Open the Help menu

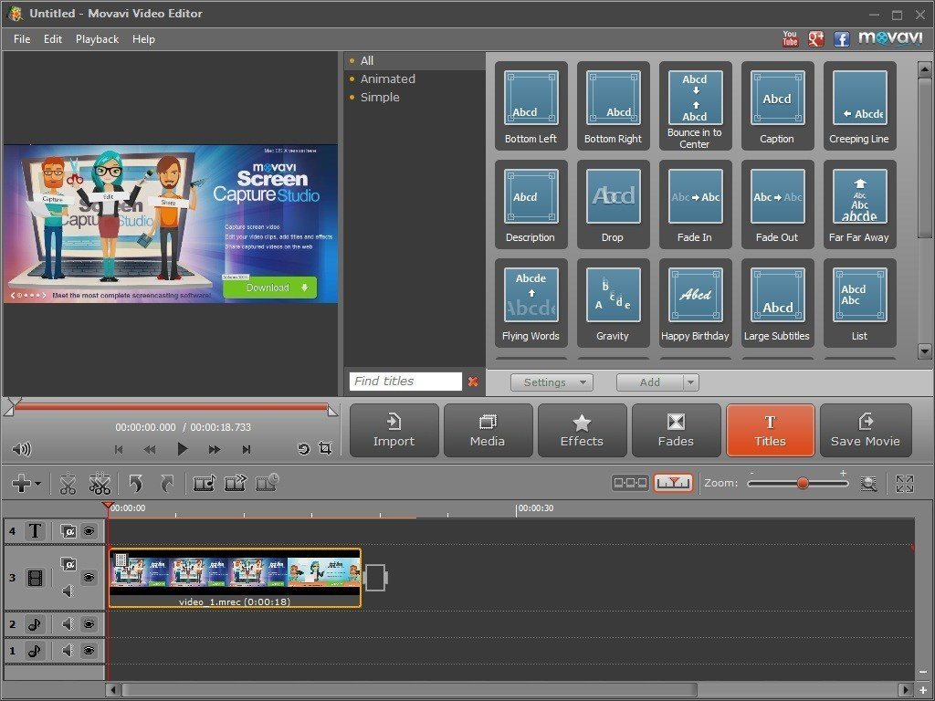[143, 39]
